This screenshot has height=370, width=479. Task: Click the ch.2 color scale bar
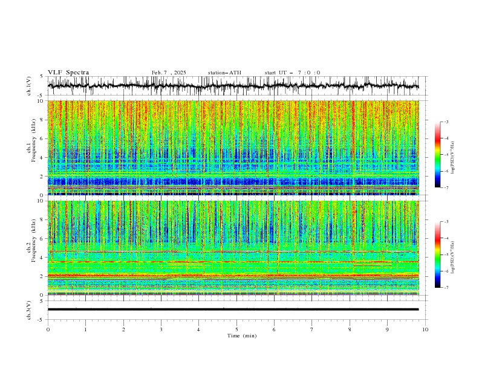(437, 255)
